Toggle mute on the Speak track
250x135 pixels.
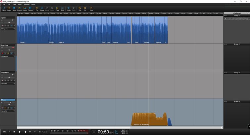pyautogui.click(x=5, y=25)
